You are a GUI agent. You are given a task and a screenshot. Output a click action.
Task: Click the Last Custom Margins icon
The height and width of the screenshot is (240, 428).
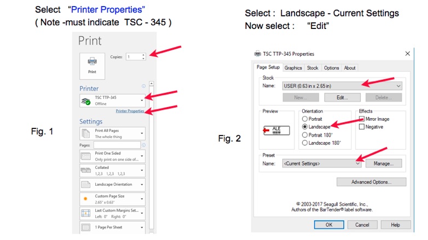(86, 213)
